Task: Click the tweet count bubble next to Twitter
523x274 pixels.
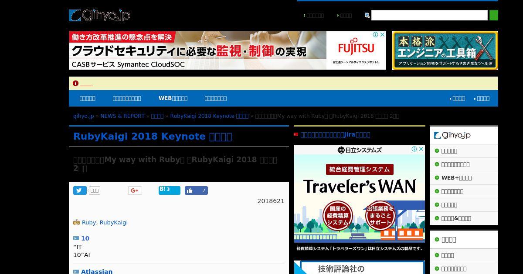Action: coord(95,190)
